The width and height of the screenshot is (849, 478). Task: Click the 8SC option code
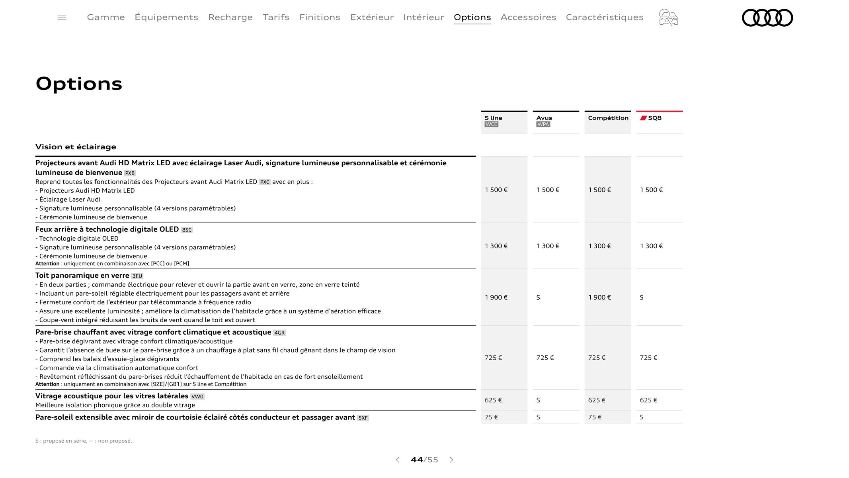[x=187, y=230]
